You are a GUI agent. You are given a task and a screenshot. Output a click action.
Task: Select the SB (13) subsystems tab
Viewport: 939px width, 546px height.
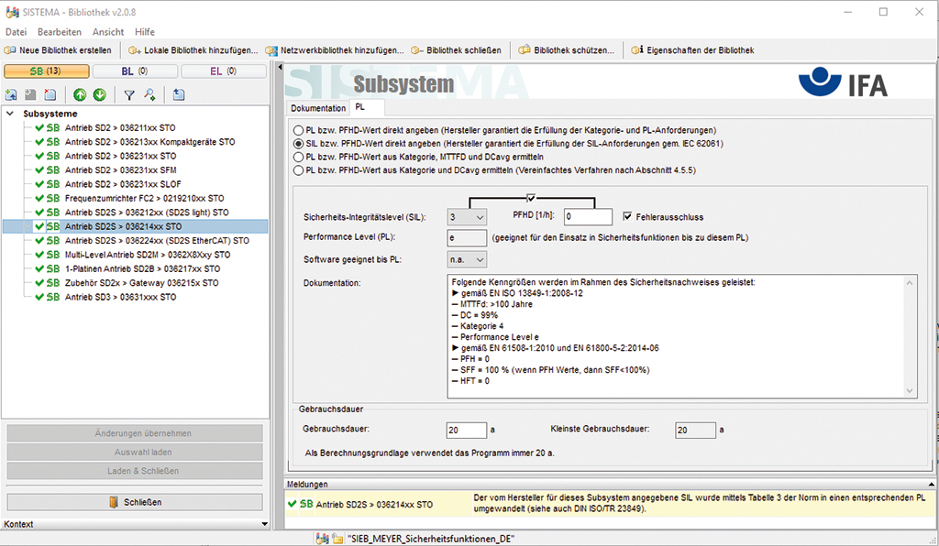tap(46, 71)
